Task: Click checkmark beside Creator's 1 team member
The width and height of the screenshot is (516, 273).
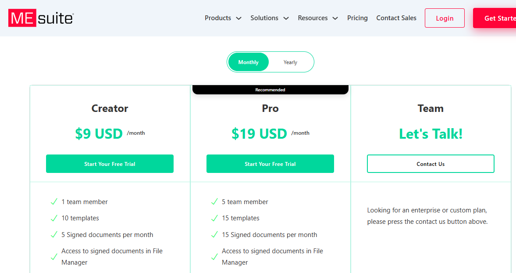Action: pos(54,202)
